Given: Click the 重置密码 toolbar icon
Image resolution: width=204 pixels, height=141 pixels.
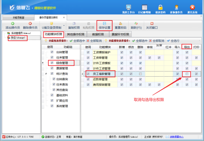Looking at the screenshot, I should pyautogui.click(x=121, y=24).
